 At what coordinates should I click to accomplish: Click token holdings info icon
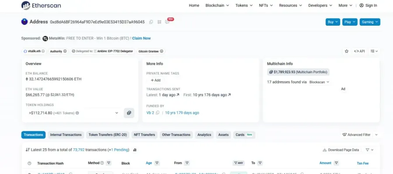pyautogui.click(x=77, y=113)
